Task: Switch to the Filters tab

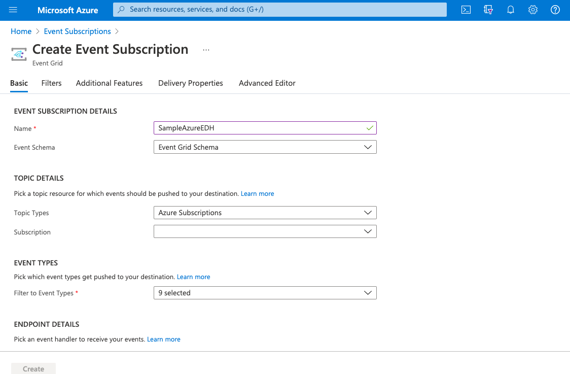Action: point(51,83)
